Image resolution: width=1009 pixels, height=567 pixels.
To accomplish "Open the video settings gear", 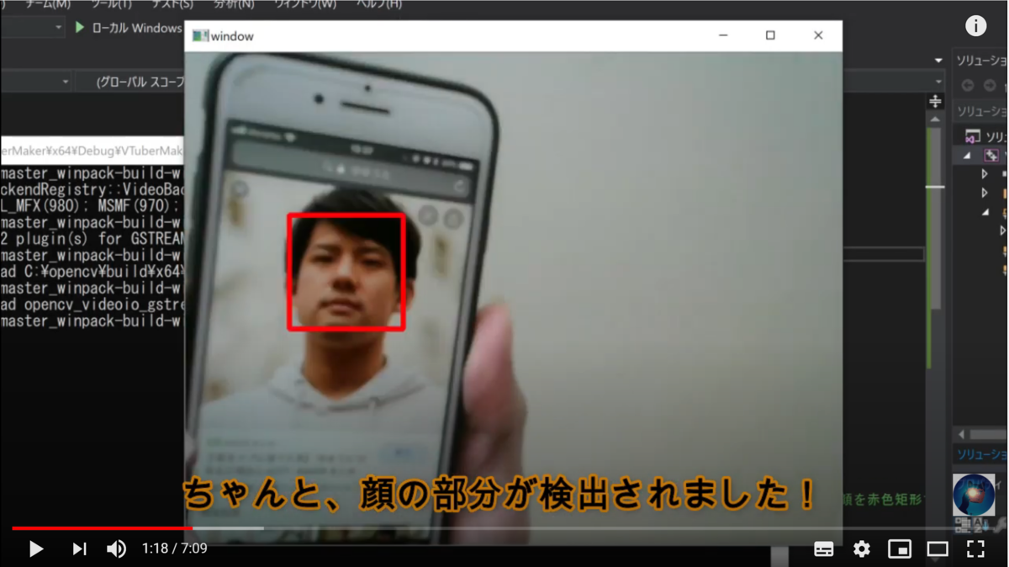I will (862, 549).
